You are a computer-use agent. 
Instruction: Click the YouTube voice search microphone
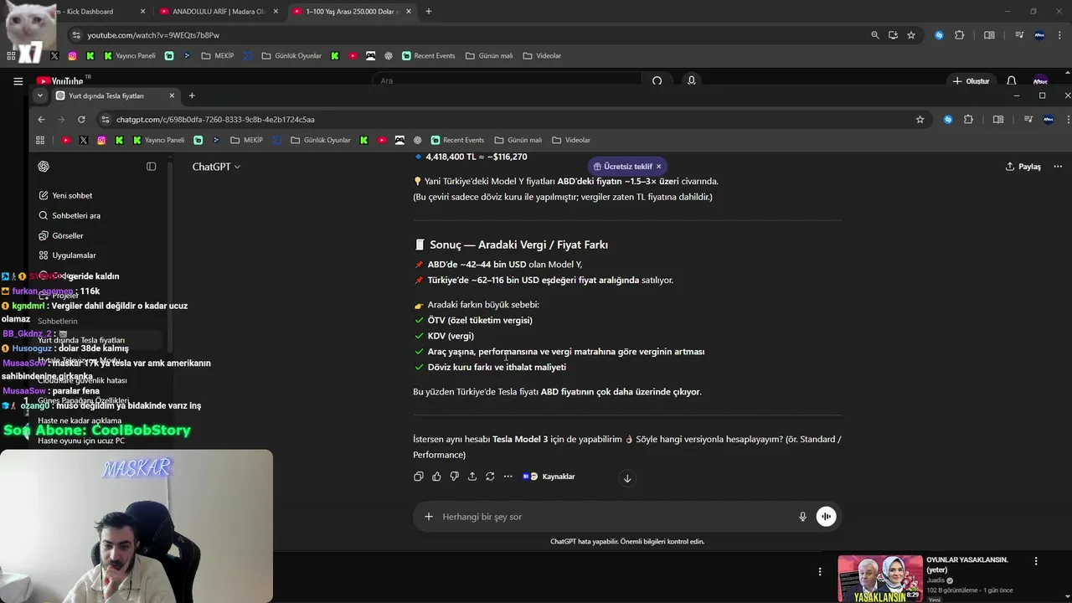coord(692,81)
